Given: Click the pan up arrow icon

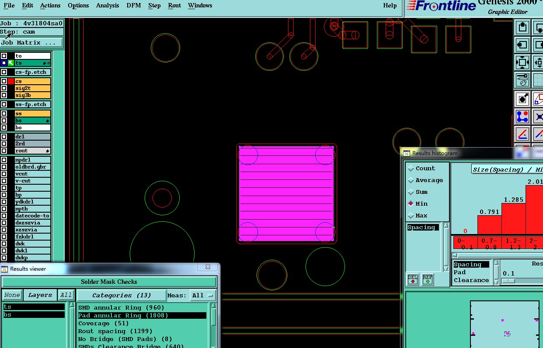Looking at the screenshot, I should tap(522, 28).
